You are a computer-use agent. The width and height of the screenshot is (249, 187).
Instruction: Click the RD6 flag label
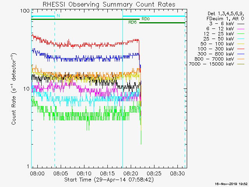(133, 23)
